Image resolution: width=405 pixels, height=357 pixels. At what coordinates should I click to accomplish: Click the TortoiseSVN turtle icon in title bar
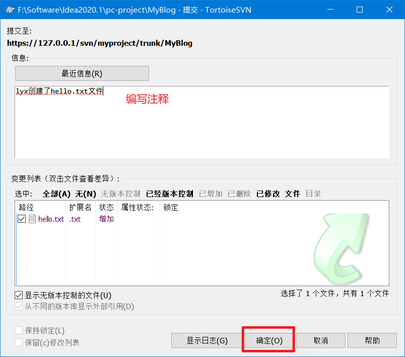pos(10,10)
